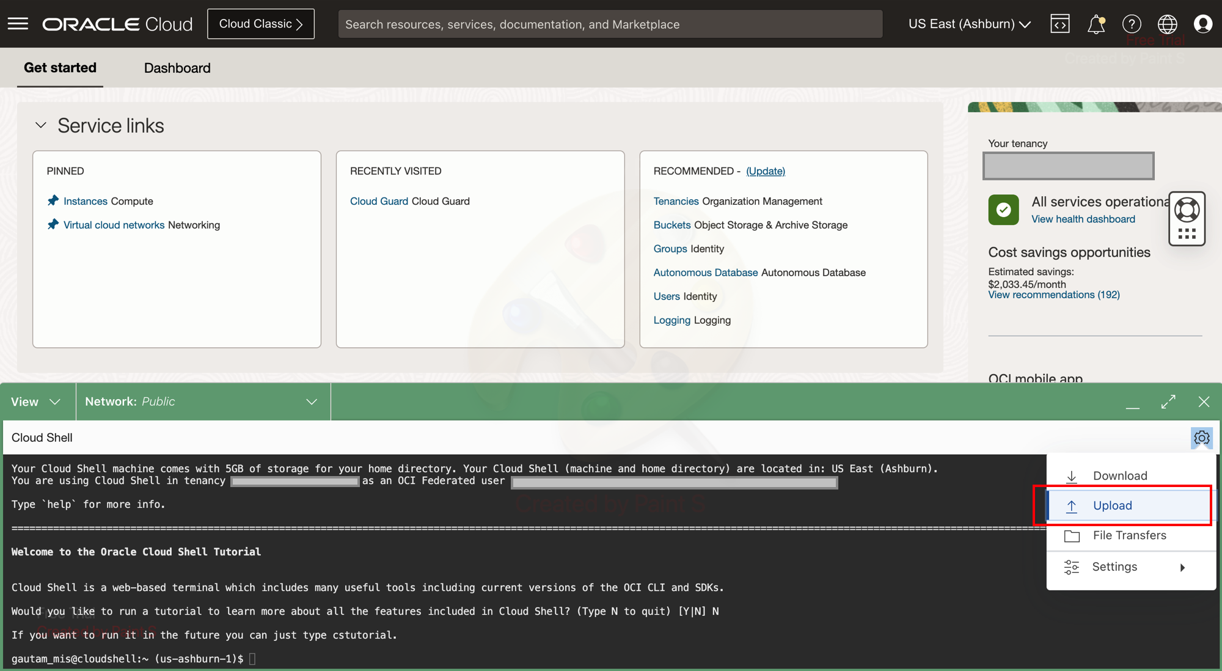Expand Cloud Shell to full screen

[x=1168, y=402]
